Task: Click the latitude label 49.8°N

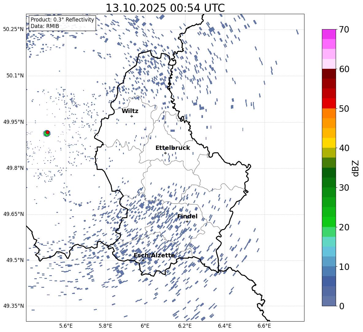Action: click(x=15, y=168)
